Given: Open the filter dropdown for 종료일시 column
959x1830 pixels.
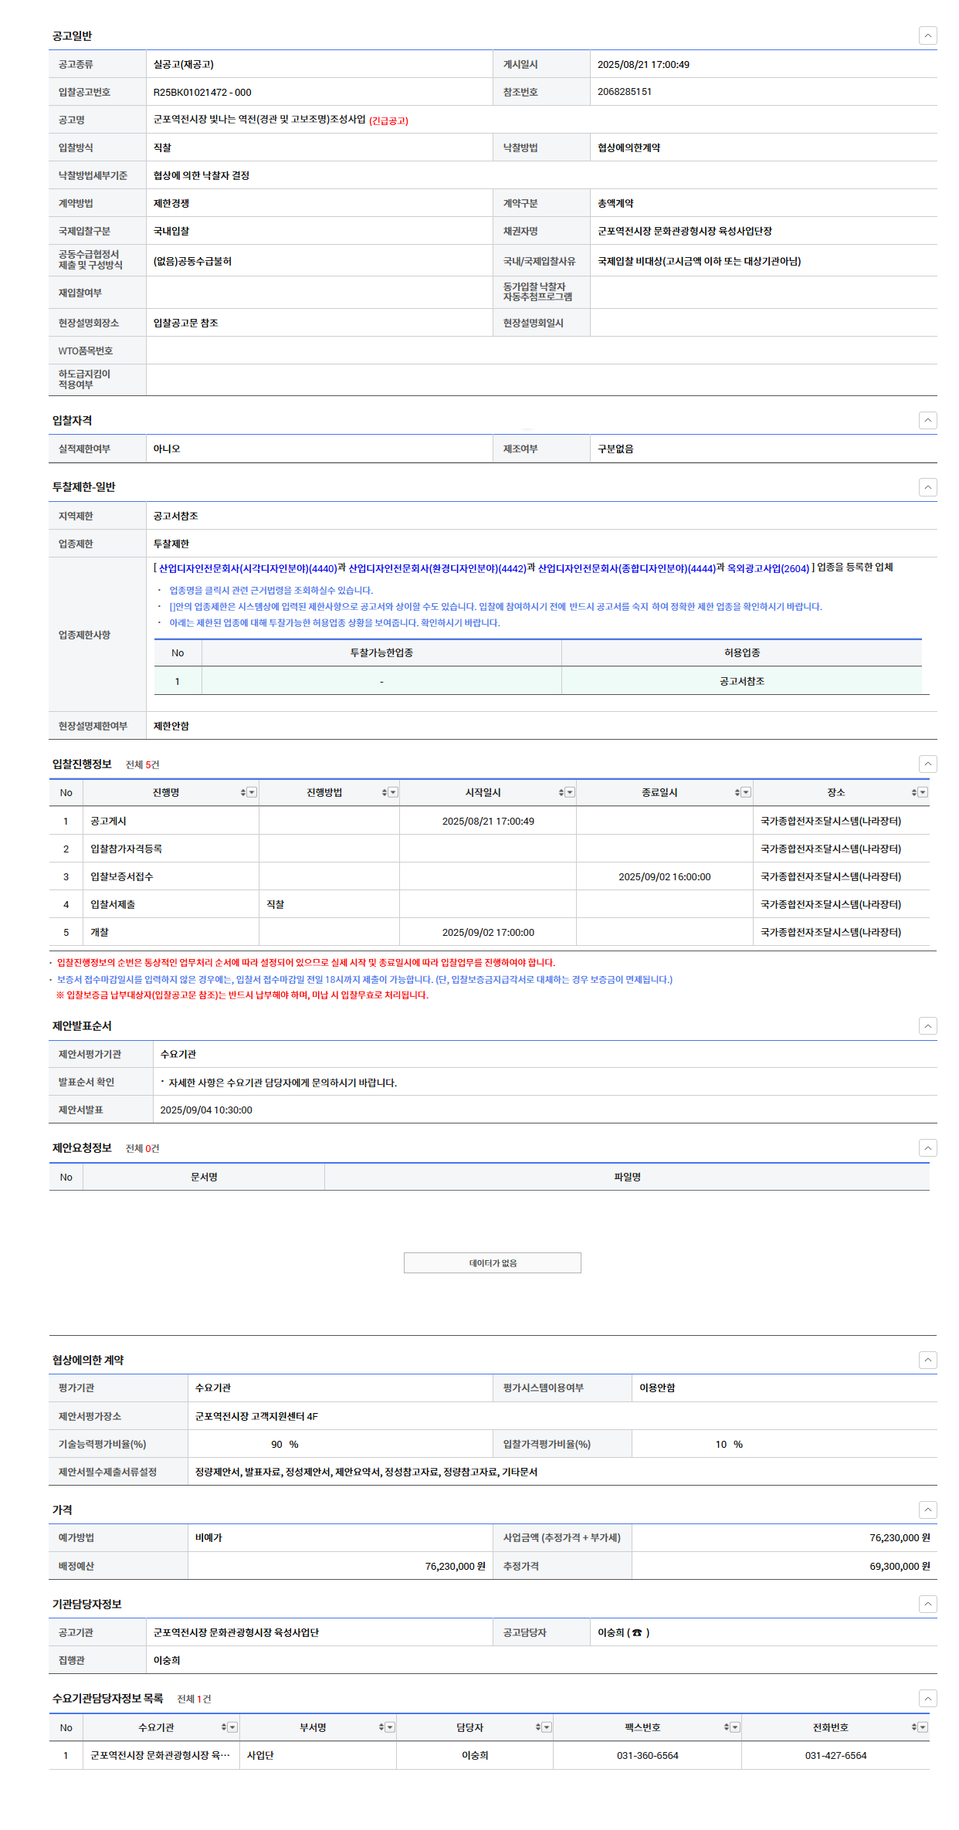Looking at the screenshot, I should pos(746,792).
